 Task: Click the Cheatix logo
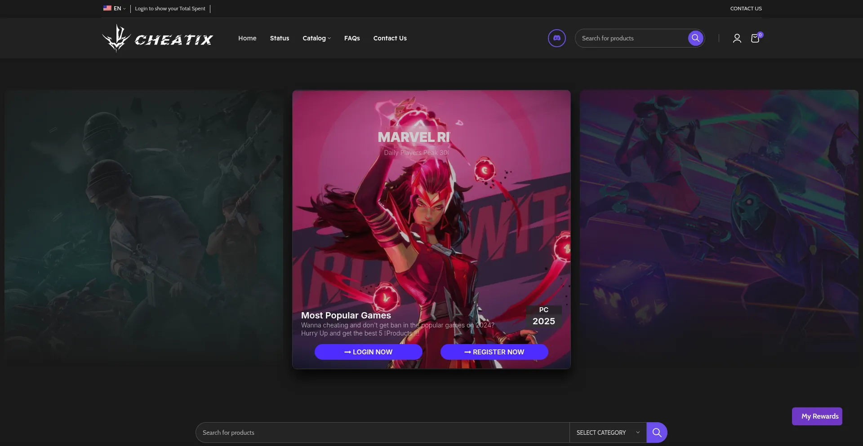coord(157,38)
